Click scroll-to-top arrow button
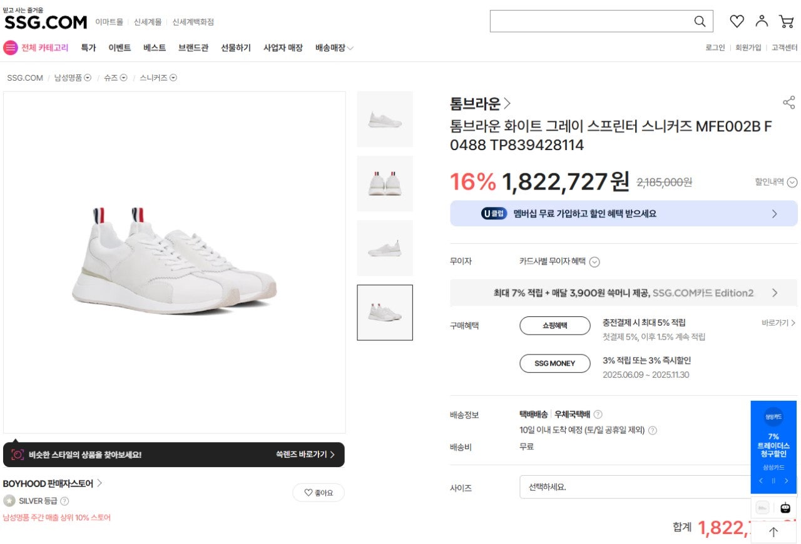Viewport: 801px width, 544px height. point(773,532)
